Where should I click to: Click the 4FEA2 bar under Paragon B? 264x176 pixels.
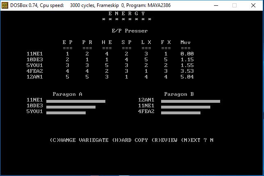pyautogui.click(x=181, y=113)
